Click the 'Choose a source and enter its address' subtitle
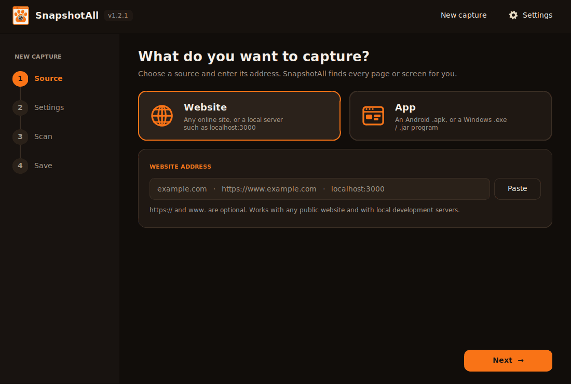Image resolution: width=571 pixels, height=384 pixels. [x=297, y=74]
